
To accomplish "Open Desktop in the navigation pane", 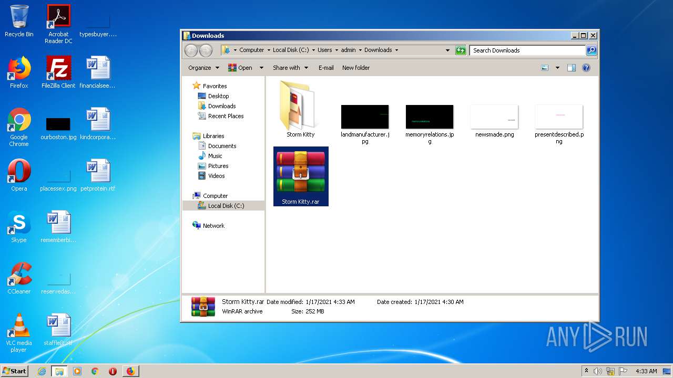I will pos(218,96).
